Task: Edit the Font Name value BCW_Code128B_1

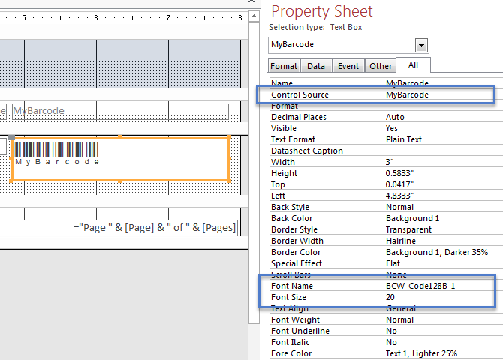Action: (420, 286)
